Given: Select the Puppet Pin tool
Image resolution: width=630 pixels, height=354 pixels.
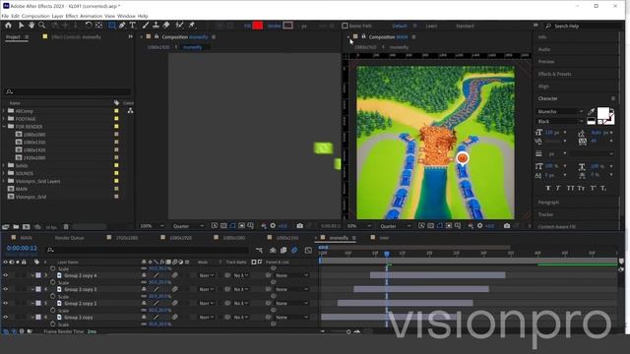Looking at the screenshot, I should [x=192, y=26].
